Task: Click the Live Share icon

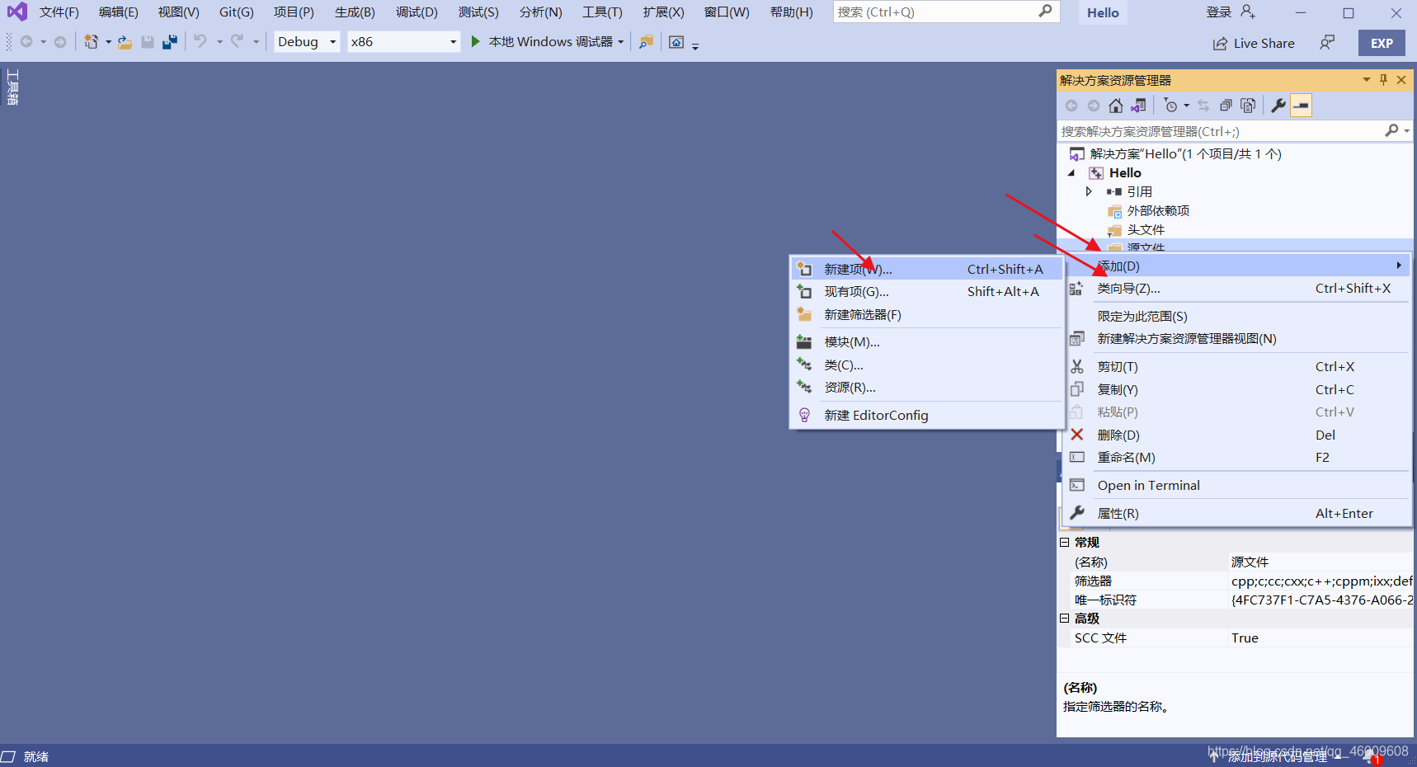Action: point(1220,44)
